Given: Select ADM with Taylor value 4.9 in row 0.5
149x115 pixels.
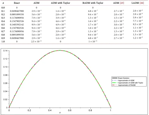Looking at the screenshot, I should (60, 25).
